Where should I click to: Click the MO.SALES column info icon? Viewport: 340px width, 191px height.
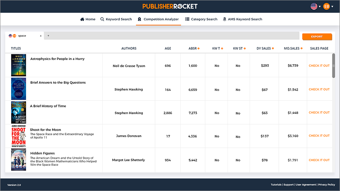(x=302, y=49)
